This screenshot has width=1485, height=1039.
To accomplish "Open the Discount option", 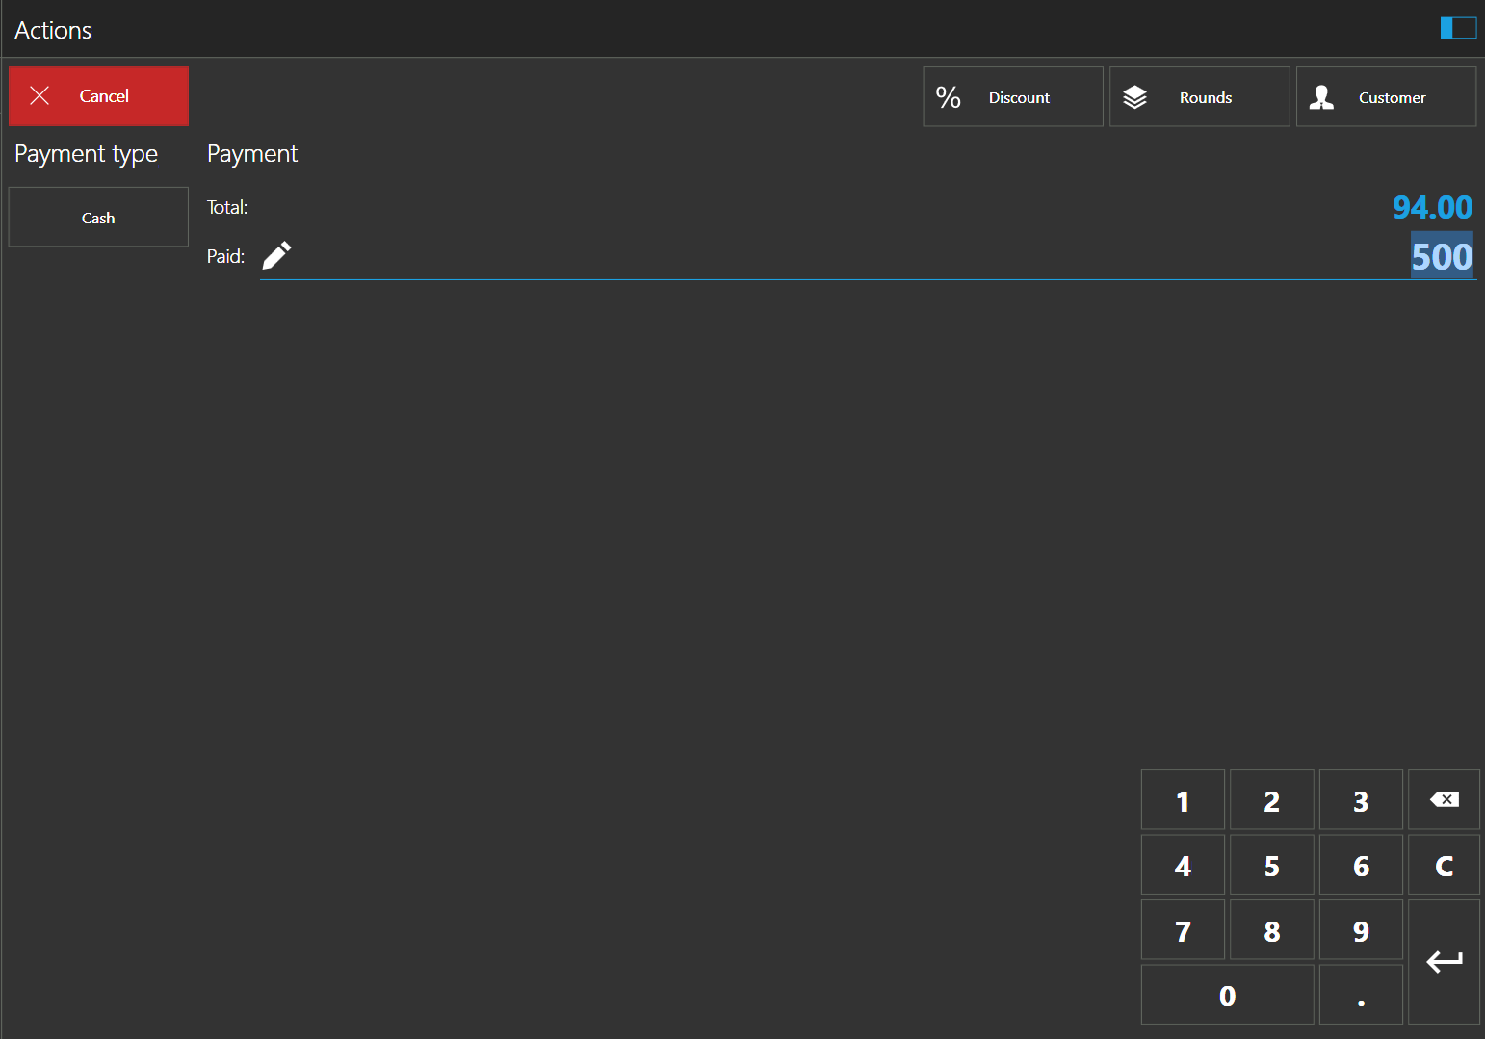I will 1012,96.
